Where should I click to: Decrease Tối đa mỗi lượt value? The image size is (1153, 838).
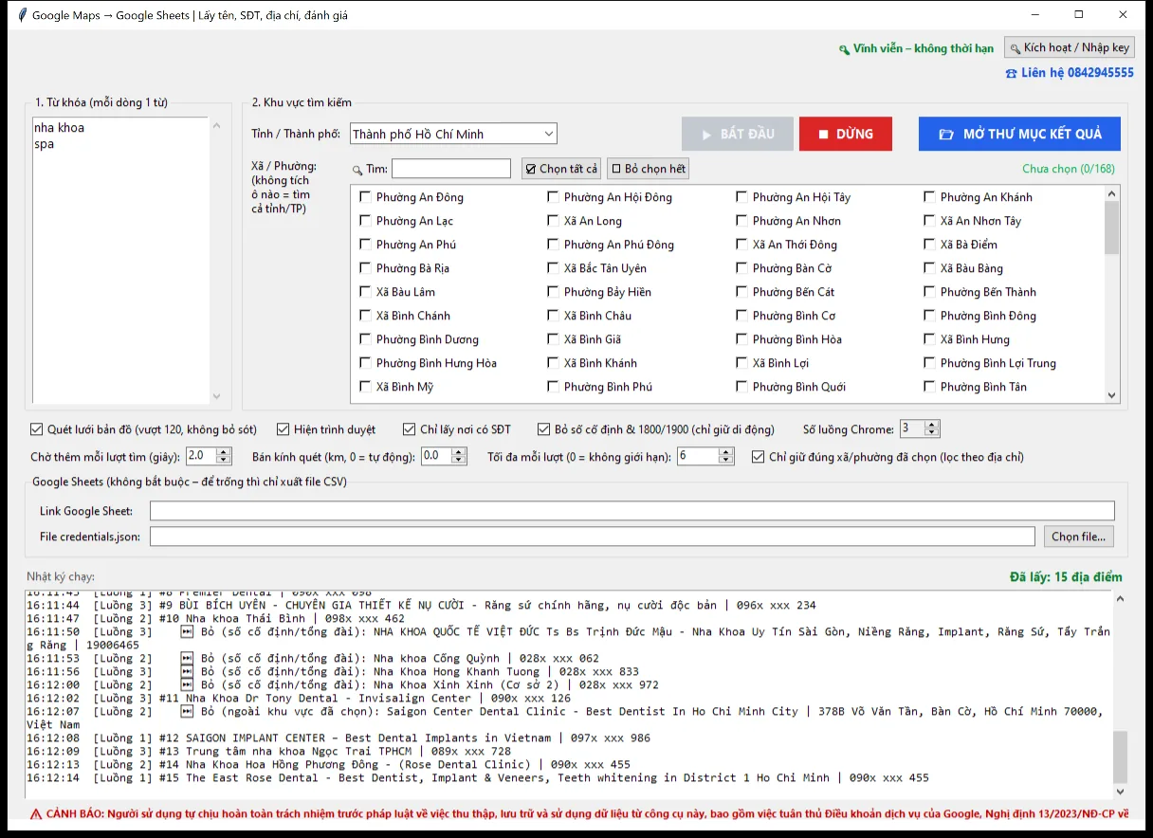tap(726, 461)
